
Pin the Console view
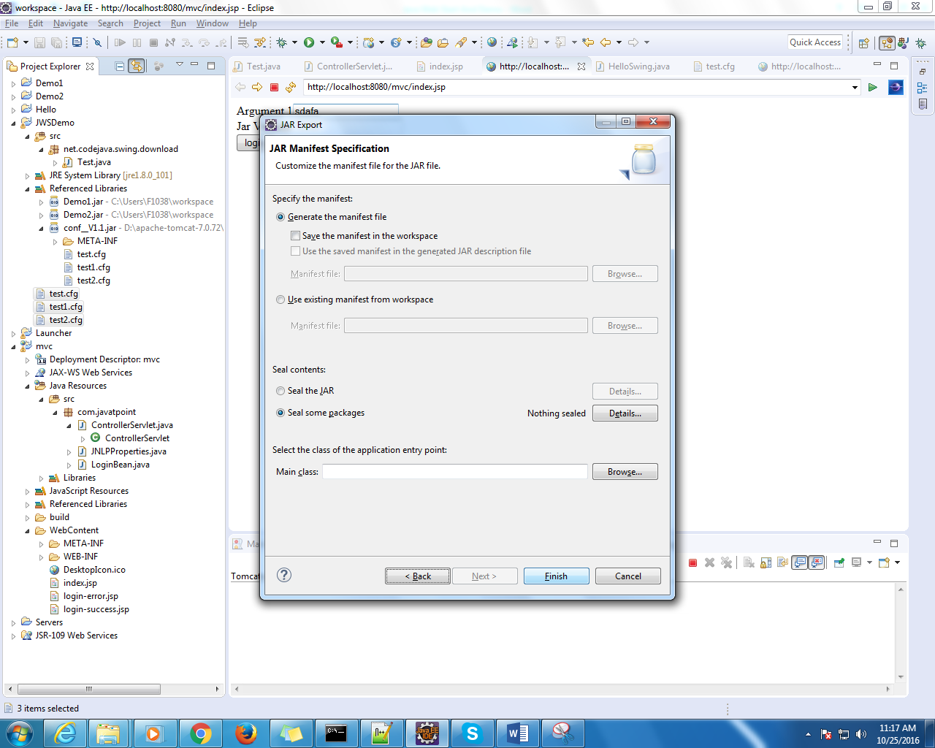coord(839,562)
